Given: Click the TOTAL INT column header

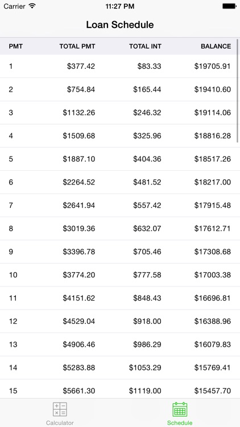Looking at the screenshot, I should click(x=145, y=46).
